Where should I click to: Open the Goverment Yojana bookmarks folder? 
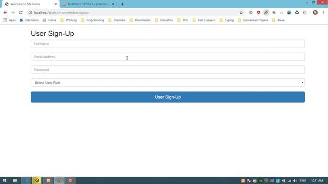[x=253, y=20]
